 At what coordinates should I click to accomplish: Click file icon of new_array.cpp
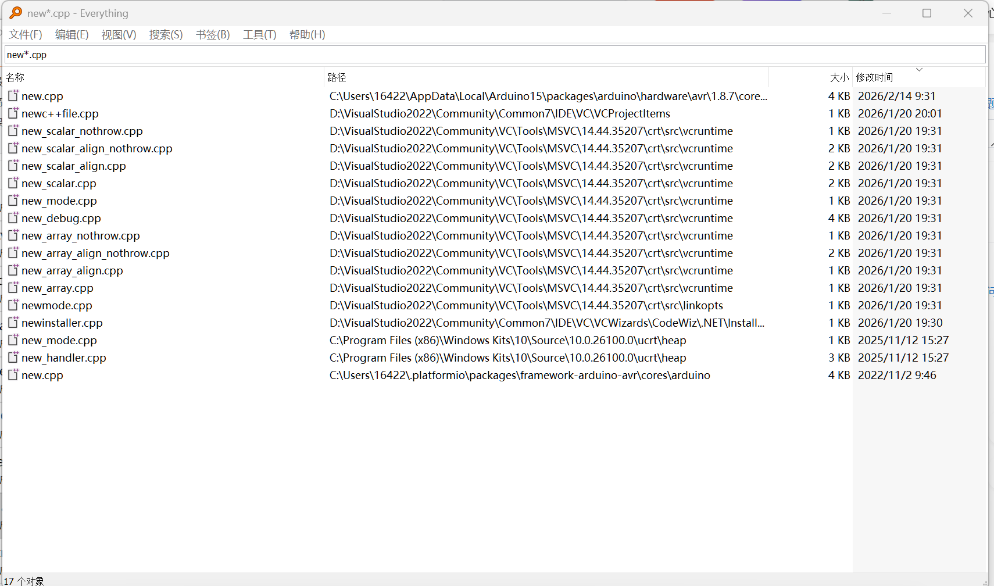(x=13, y=287)
